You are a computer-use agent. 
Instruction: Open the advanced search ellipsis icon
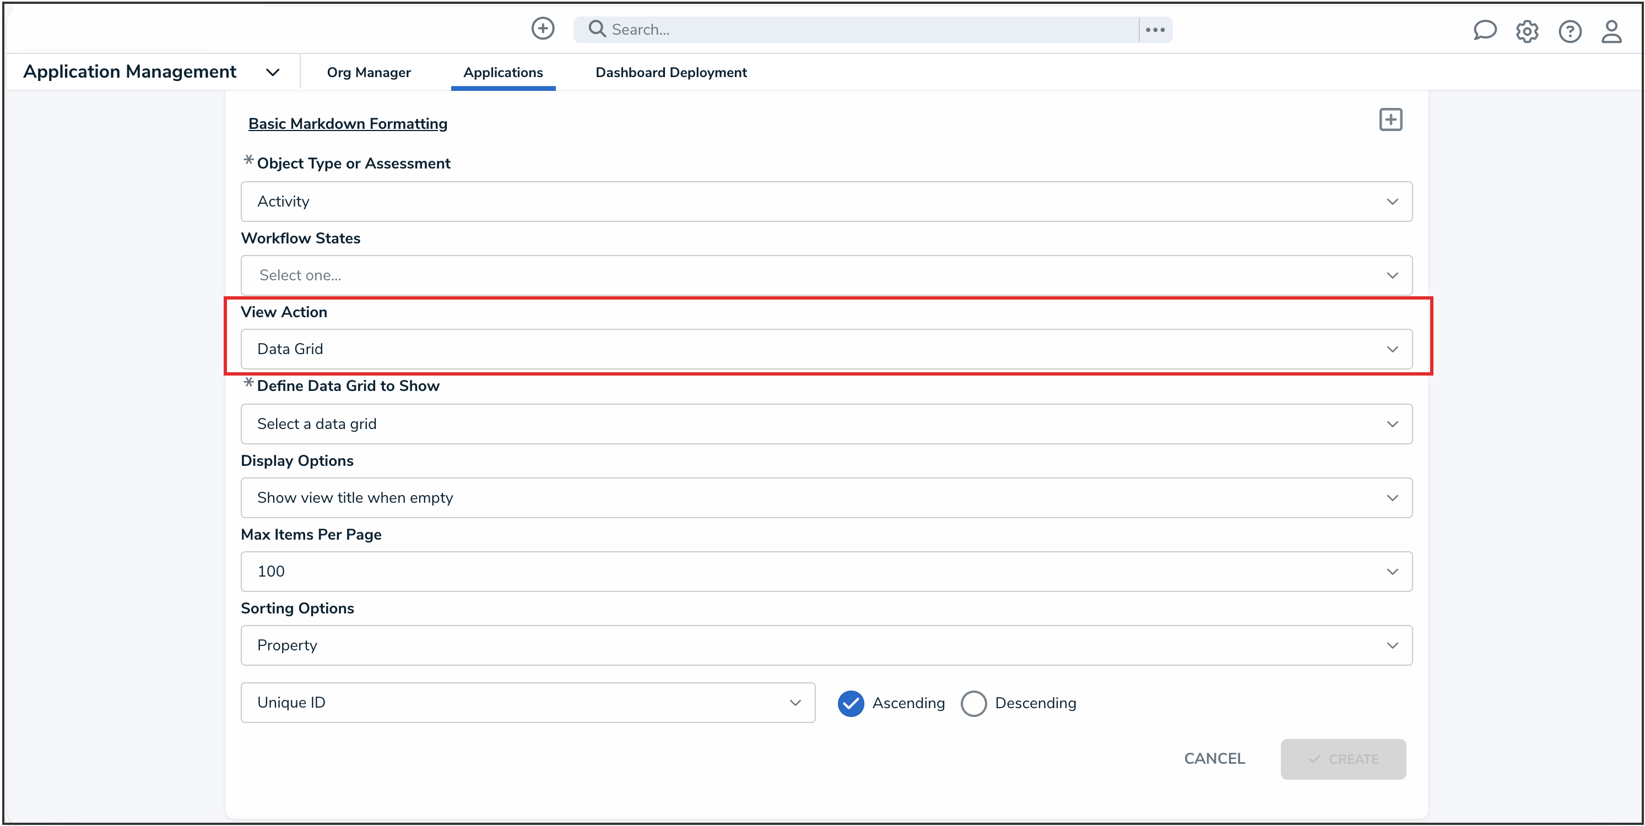[x=1155, y=29]
